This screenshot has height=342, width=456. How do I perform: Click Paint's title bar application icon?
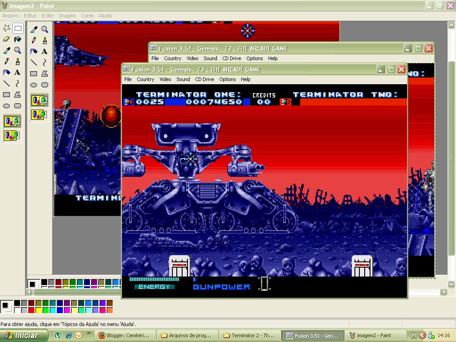(x=4, y=5)
